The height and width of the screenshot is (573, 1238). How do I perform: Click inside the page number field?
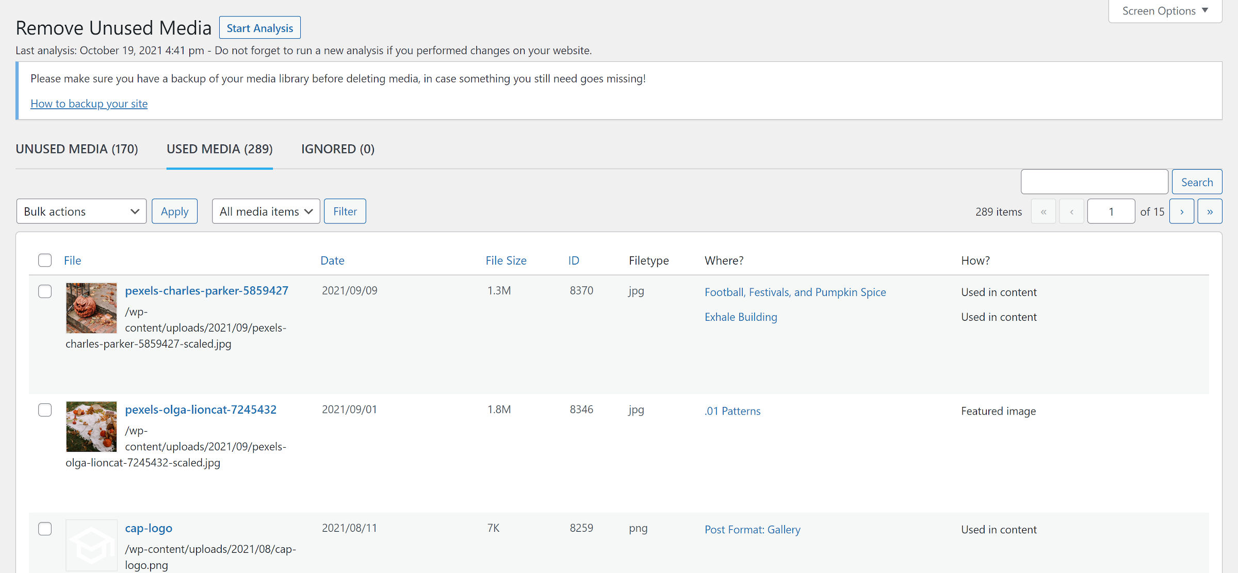[x=1111, y=211]
